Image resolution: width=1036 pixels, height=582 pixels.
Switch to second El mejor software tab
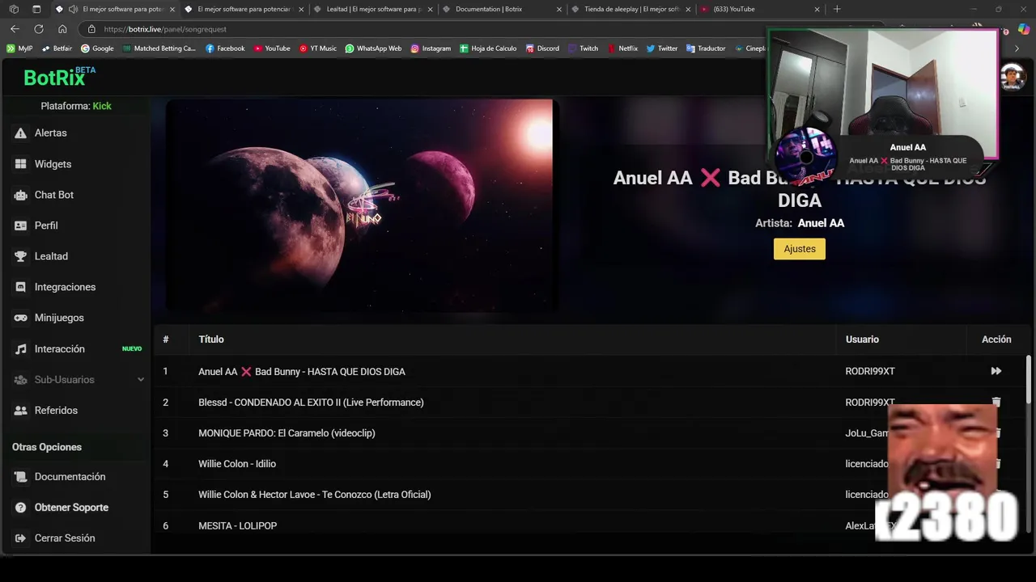244,9
